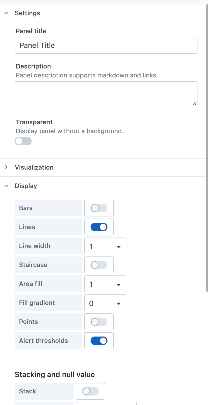
Task: Click the Description textarea resize handle
Action: click(x=194, y=103)
